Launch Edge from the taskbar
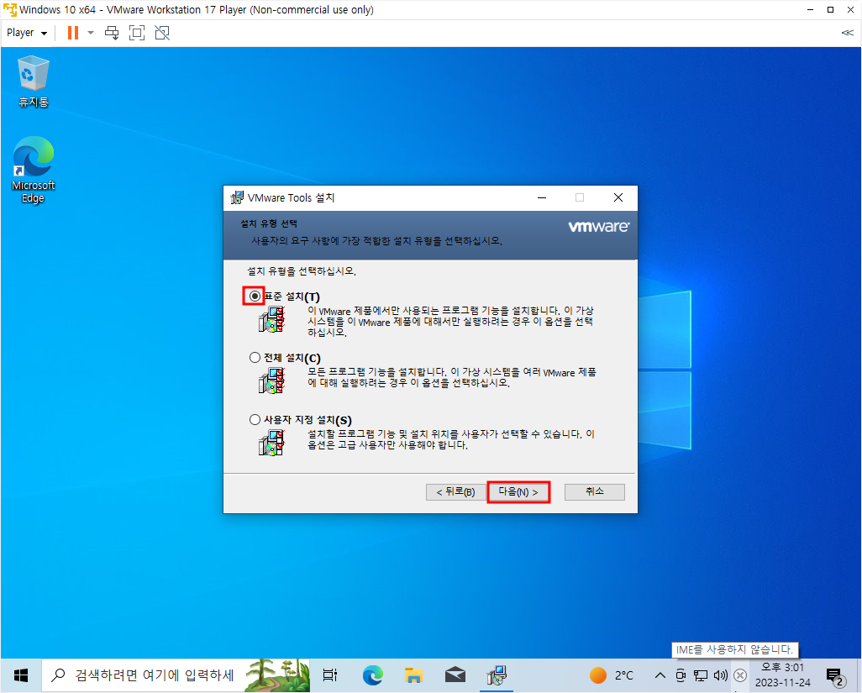This screenshot has height=693, width=862. point(373,675)
